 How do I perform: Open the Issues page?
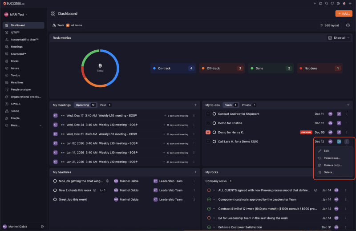pos(15,68)
